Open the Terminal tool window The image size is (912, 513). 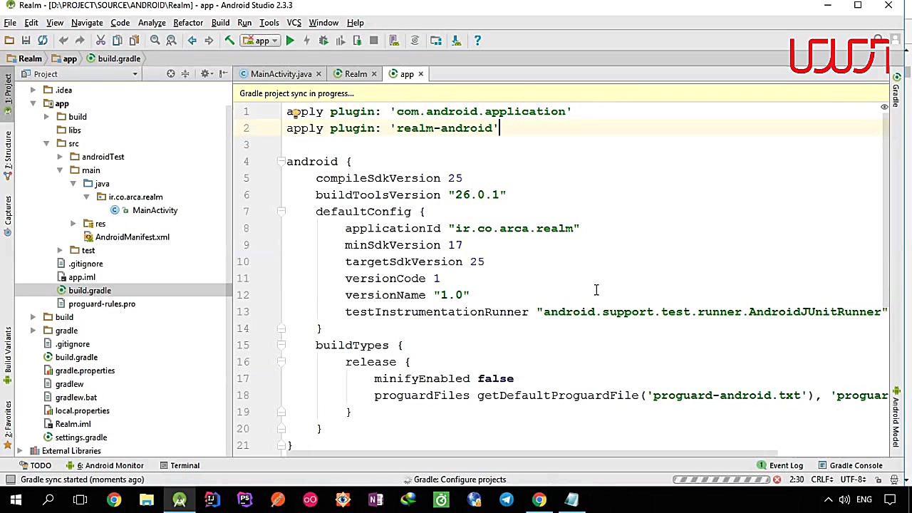185,465
